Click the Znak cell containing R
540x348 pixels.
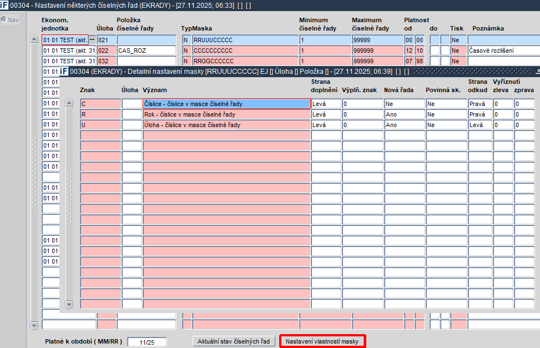100,114
